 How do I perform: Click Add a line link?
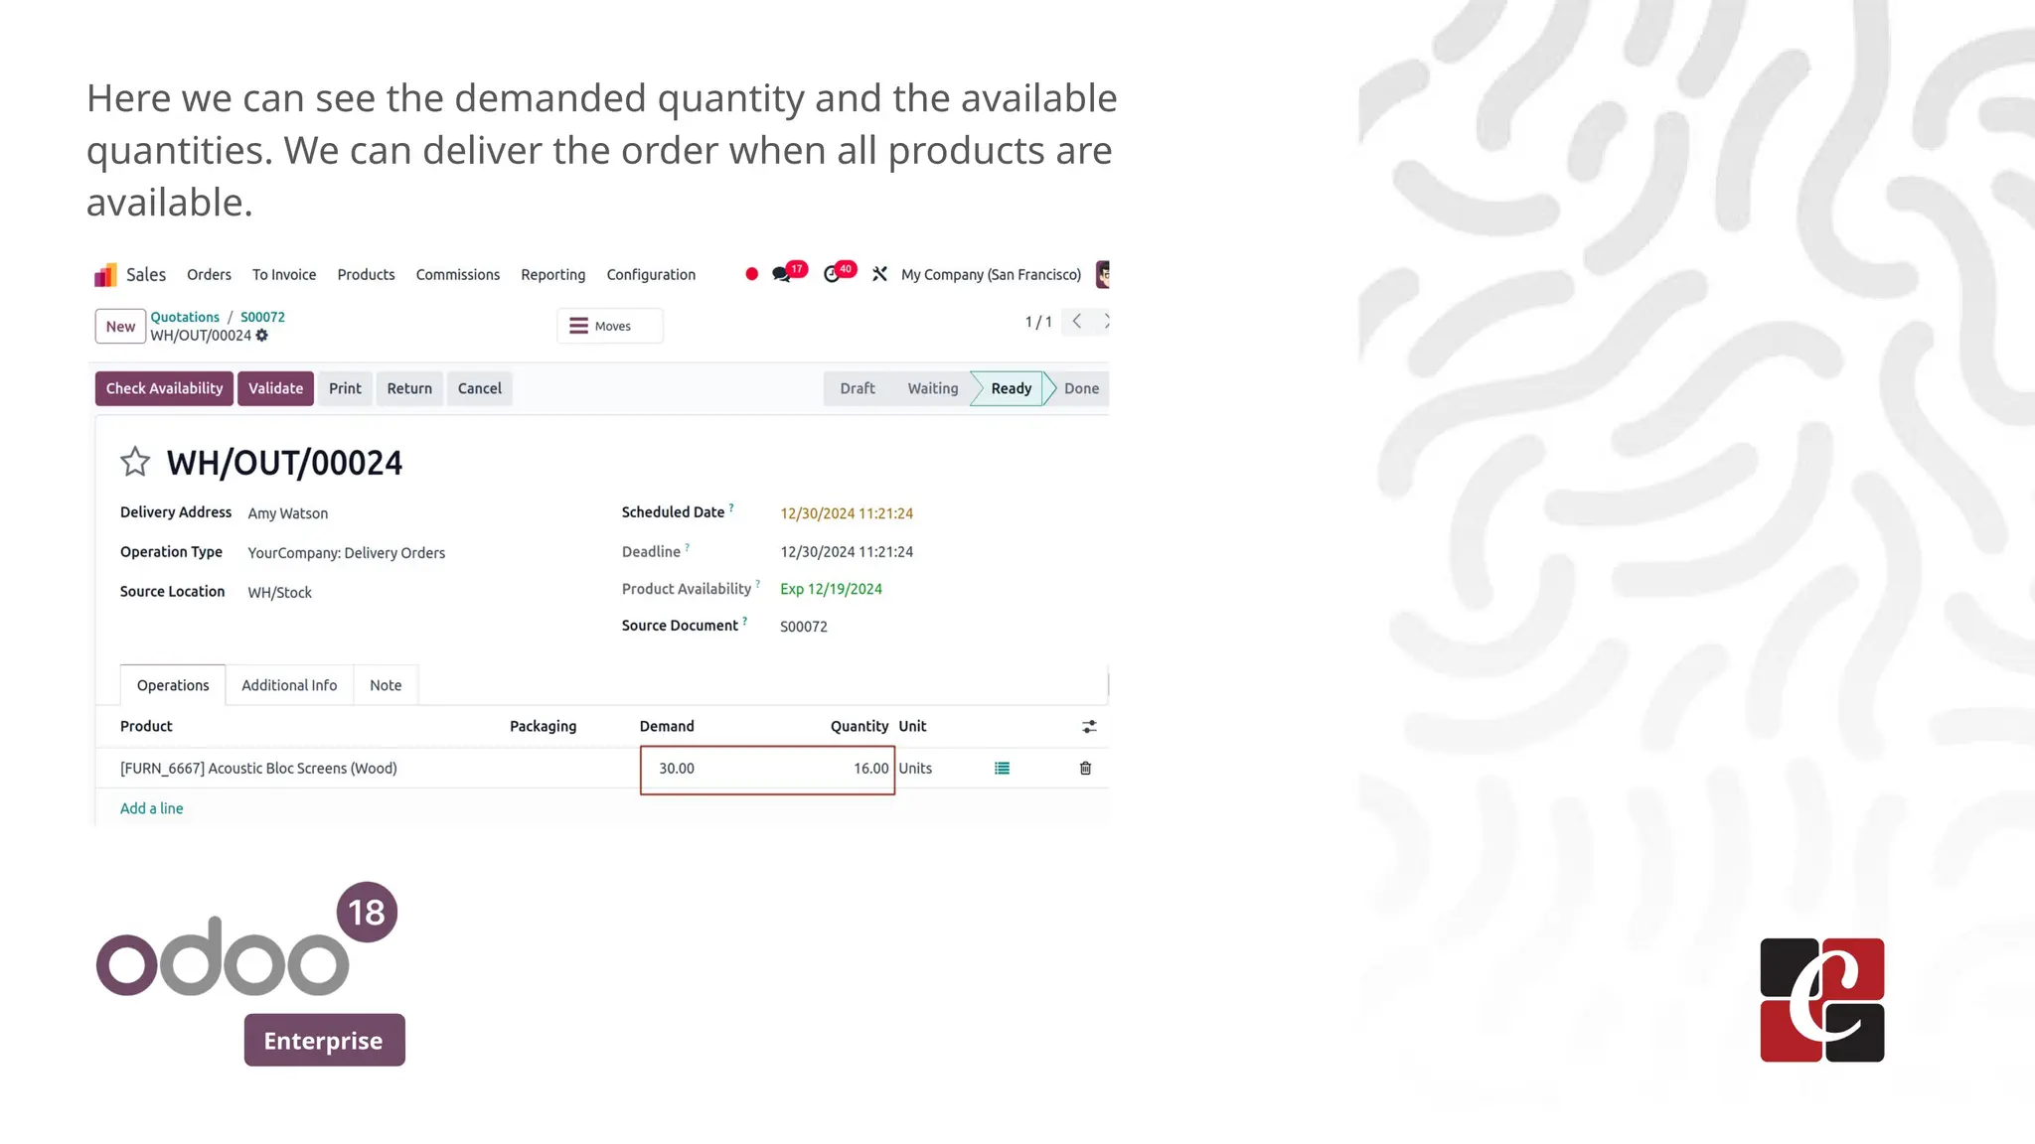(x=152, y=808)
